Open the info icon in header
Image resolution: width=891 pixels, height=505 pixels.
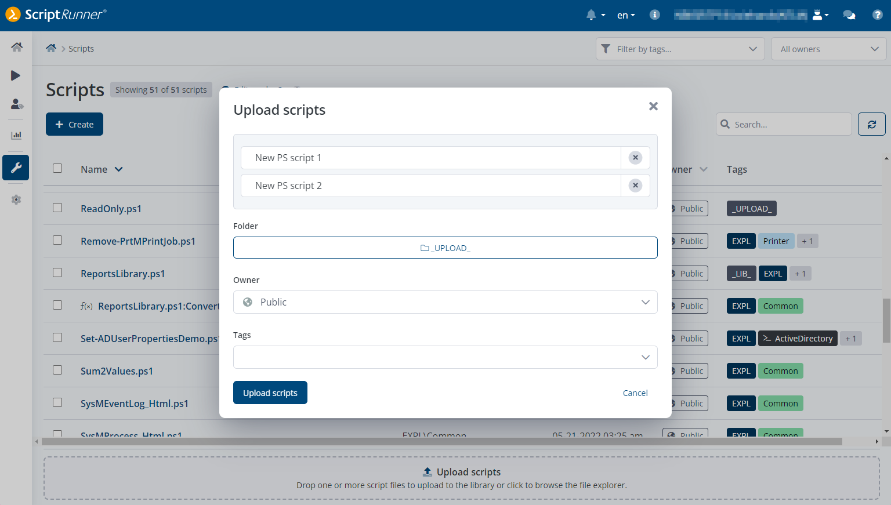(654, 15)
